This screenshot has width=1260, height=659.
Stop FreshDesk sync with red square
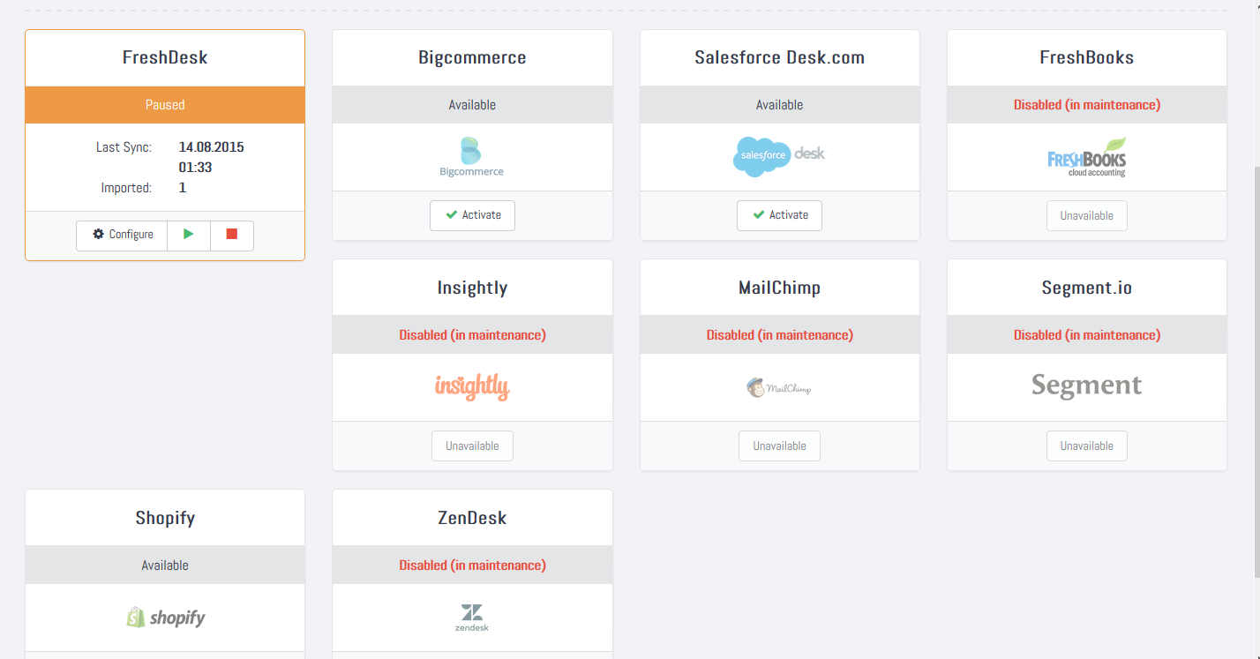[232, 236]
